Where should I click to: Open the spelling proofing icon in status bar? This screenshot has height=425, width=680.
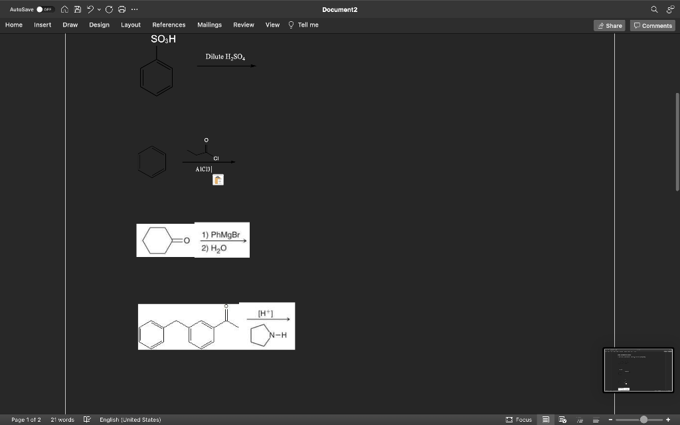click(86, 419)
